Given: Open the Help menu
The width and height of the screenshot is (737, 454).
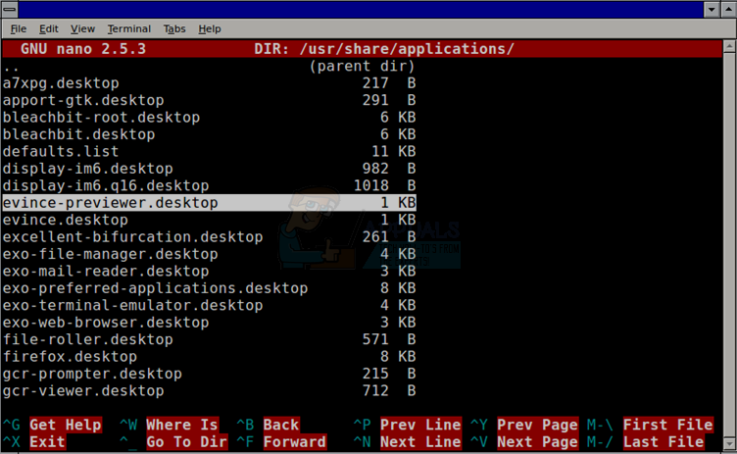Looking at the screenshot, I should tap(209, 29).
